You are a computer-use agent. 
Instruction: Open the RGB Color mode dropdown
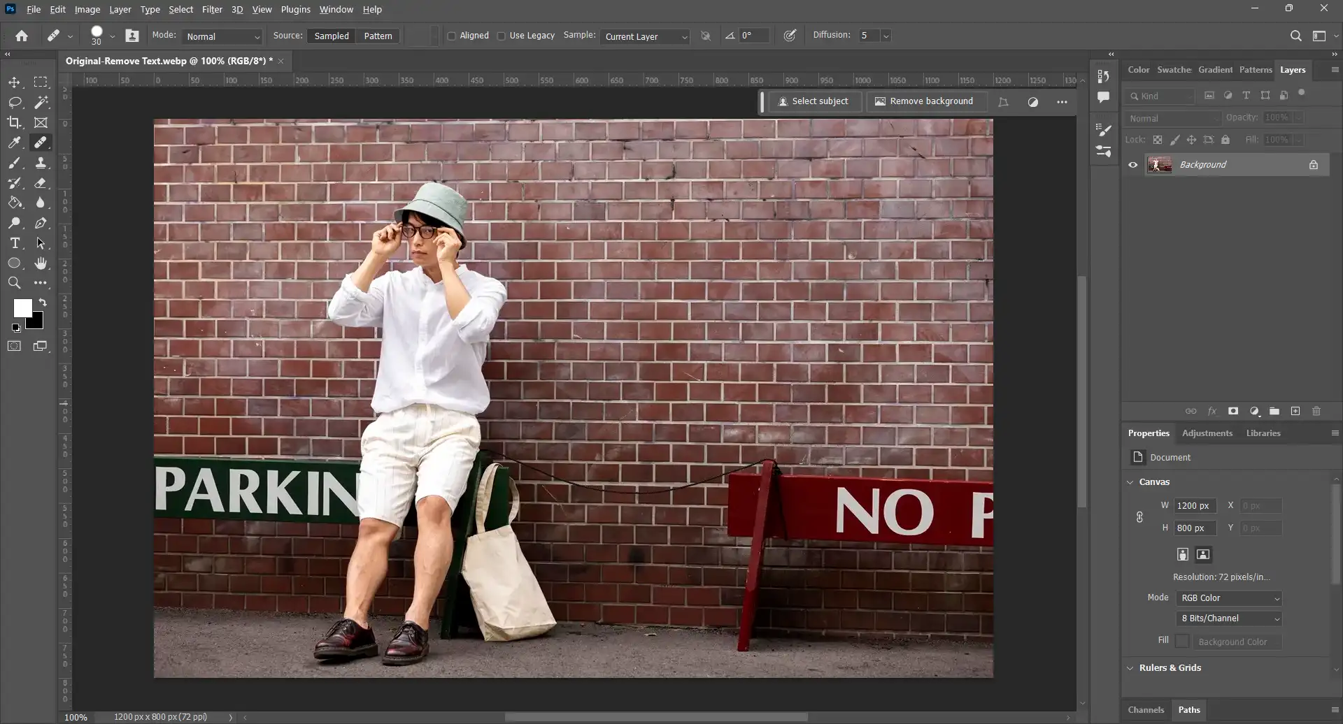[x=1229, y=598]
